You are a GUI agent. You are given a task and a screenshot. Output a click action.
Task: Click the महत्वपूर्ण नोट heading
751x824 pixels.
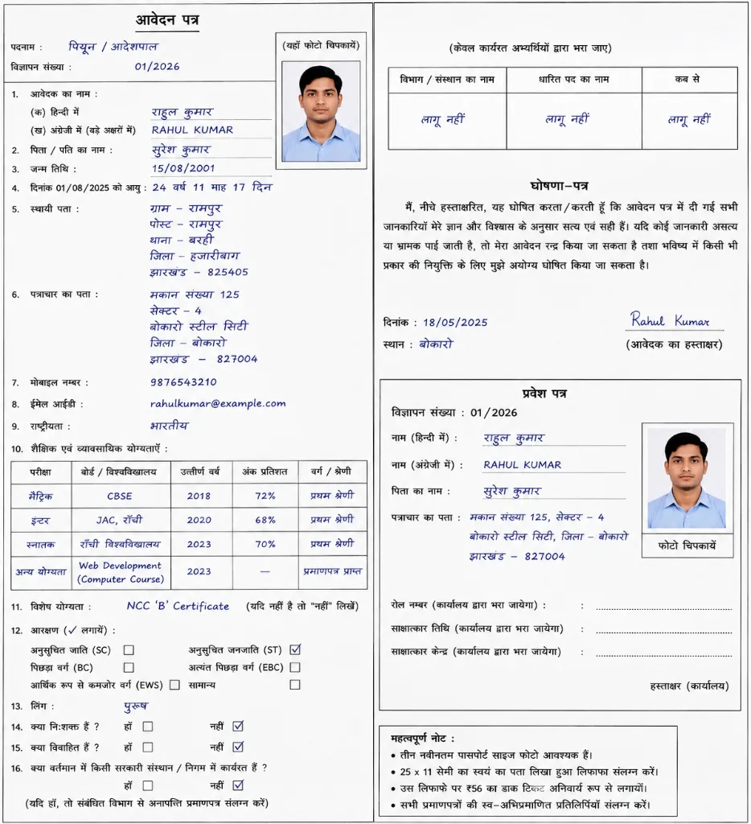coord(422,739)
